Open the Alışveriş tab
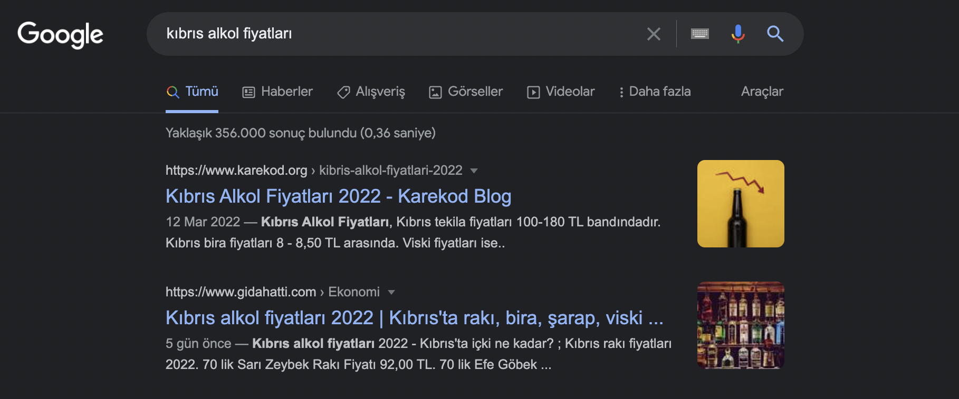 click(371, 92)
